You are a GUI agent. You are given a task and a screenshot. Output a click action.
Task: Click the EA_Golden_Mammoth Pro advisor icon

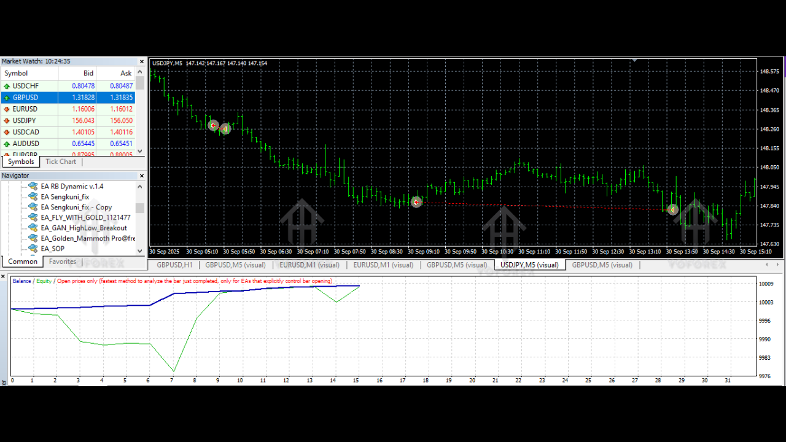tap(33, 238)
